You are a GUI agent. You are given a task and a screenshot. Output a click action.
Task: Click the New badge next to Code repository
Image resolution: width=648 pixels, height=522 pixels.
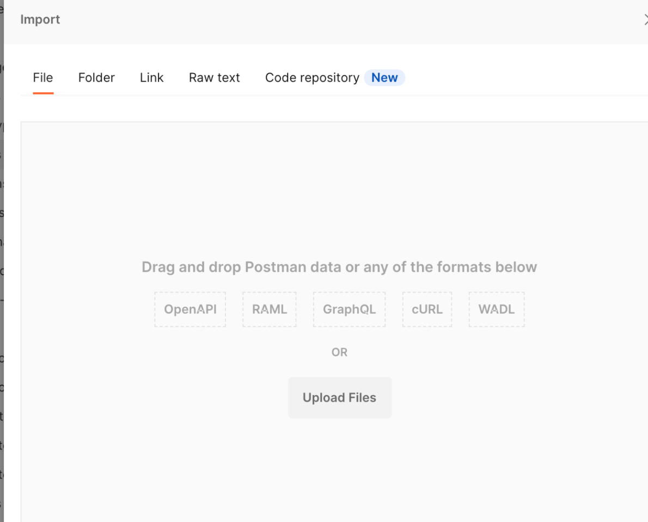(384, 77)
